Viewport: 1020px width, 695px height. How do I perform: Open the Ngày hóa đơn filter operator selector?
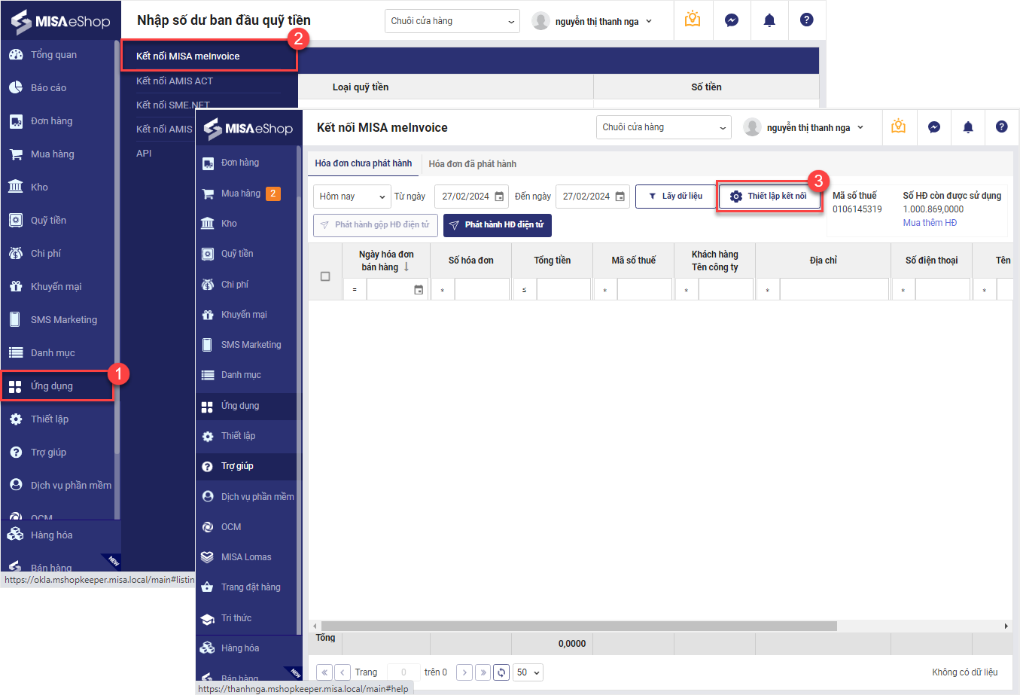click(x=355, y=290)
